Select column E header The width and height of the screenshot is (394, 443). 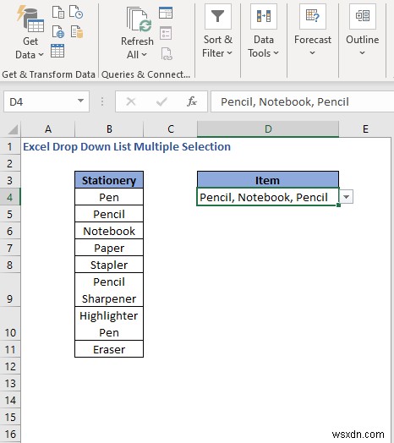(x=365, y=129)
